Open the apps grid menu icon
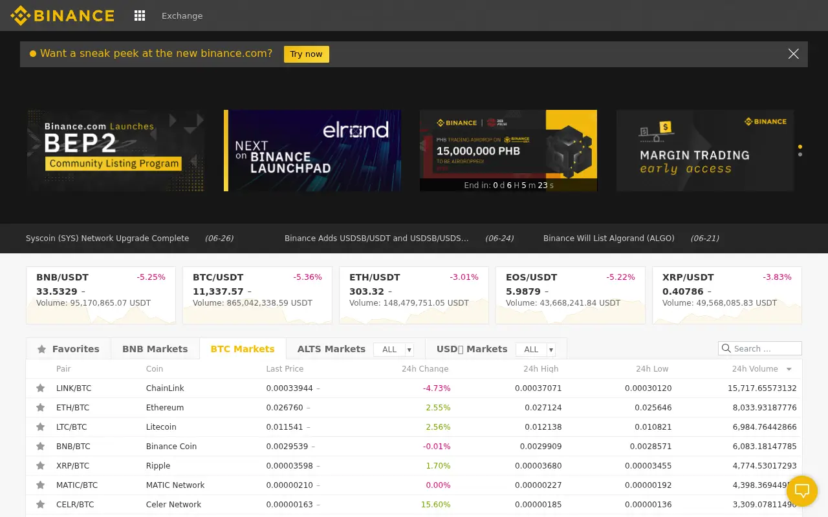The image size is (828, 517). coord(140,16)
